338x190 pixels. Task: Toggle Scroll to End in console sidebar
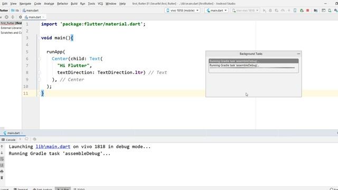[2, 165]
